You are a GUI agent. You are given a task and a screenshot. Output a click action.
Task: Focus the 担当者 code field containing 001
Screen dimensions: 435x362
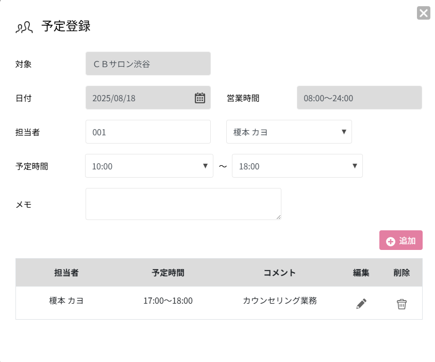[x=148, y=132]
